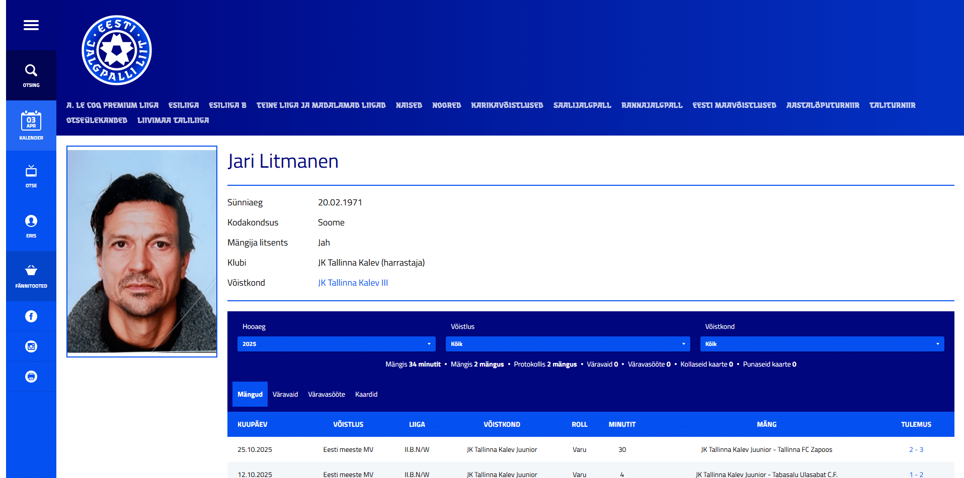Switch to the Kaardid tab
This screenshot has height=478, width=964.
[366, 394]
